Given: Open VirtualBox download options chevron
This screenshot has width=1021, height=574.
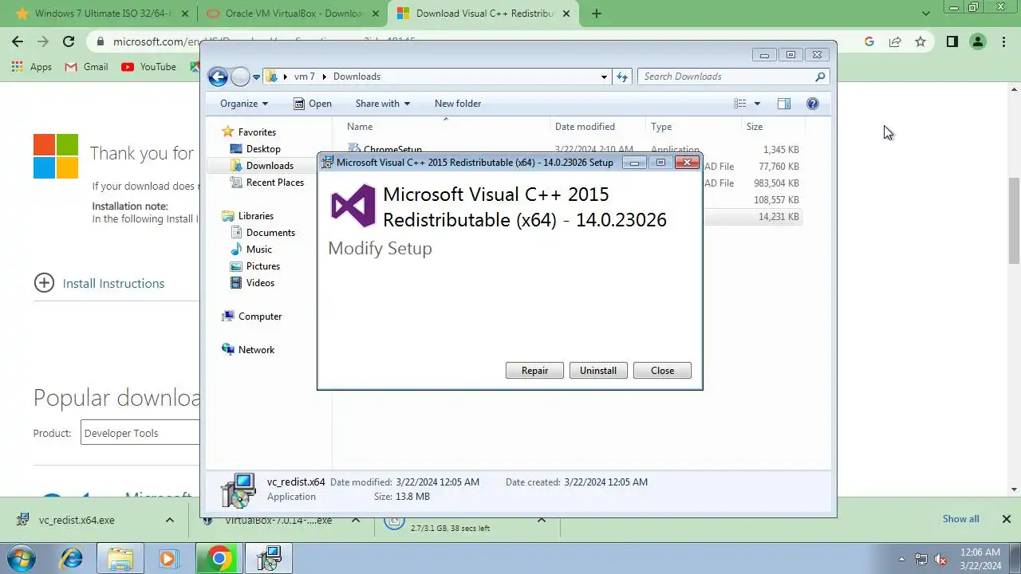Looking at the screenshot, I should pyautogui.click(x=357, y=520).
